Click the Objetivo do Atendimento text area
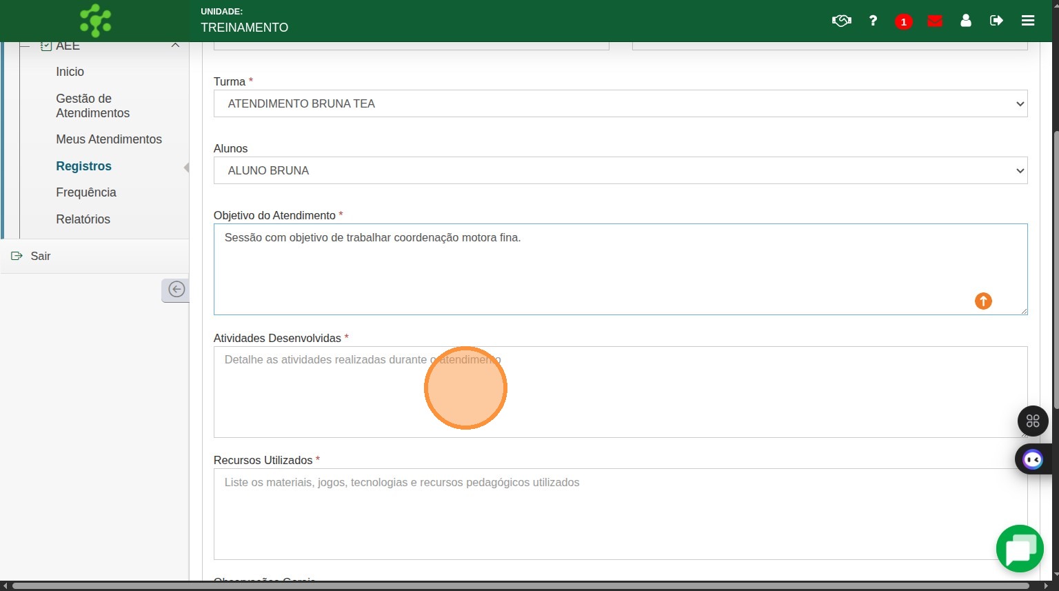 [621, 269]
